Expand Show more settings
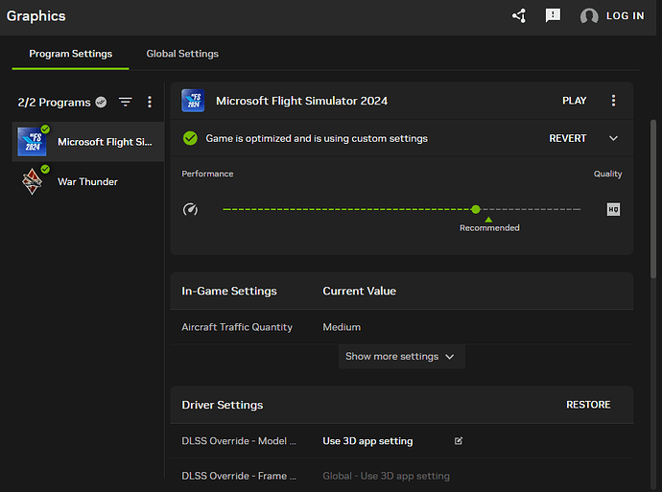This screenshot has height=492, width=662. coord(401,357)
